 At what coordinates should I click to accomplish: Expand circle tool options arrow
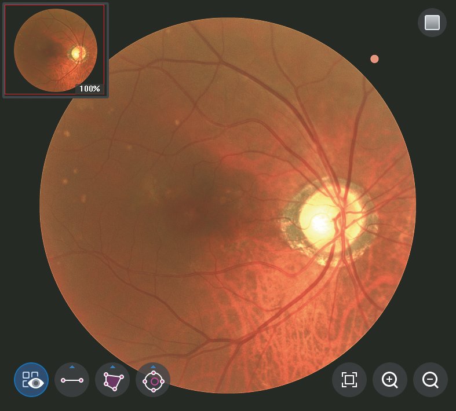pyautogui.click(x=154, y=367)
